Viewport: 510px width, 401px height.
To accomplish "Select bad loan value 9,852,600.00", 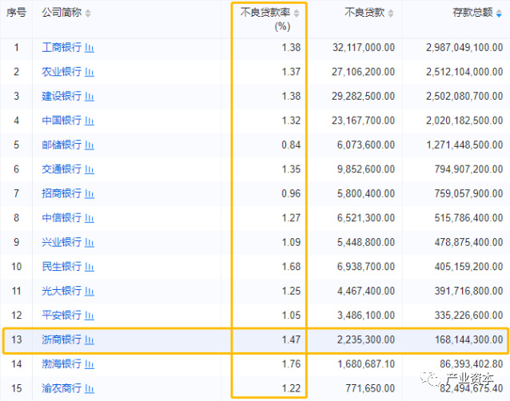I will click(366, 169).
